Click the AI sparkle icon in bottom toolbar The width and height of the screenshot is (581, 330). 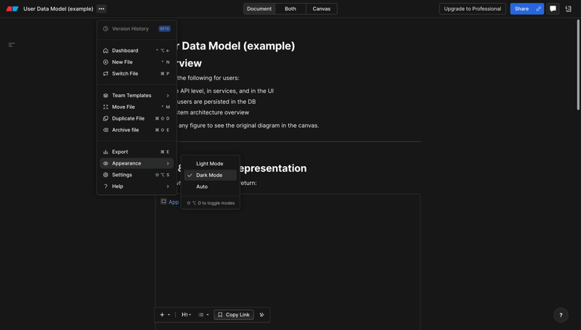point(261,315)
